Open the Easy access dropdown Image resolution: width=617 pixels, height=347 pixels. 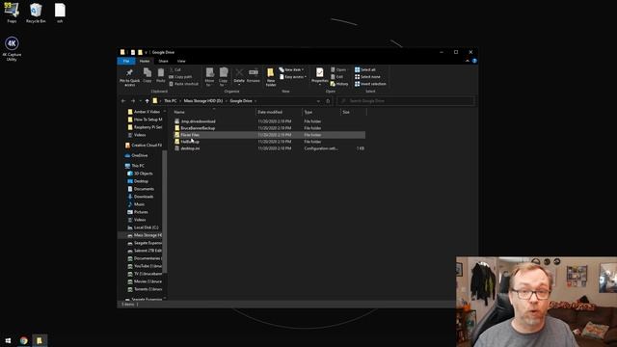tap(293, 77)
